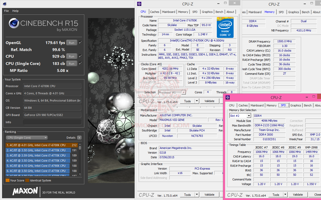The width and height of the screenshot is (321, 200).
Task: Click the CPU-Z icon in the SPD window title bar
Action: [228, 97]
